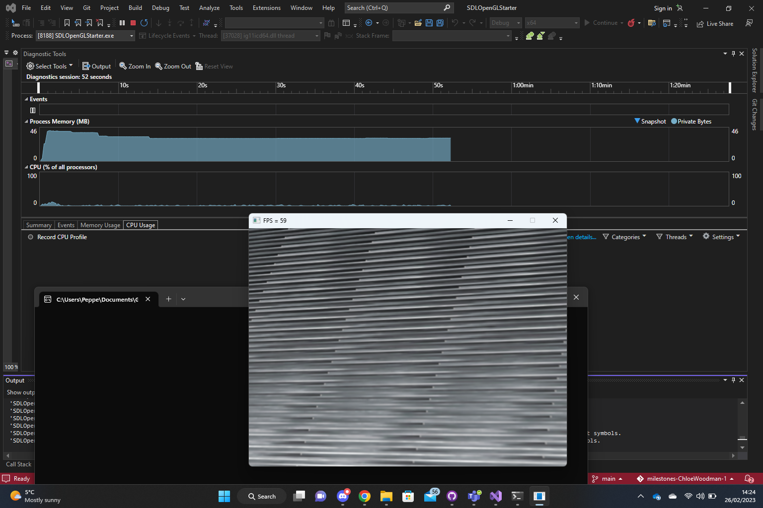Open the Select Tools dropdown
Viewport: 763px width, 508px height.
(49, 66)
